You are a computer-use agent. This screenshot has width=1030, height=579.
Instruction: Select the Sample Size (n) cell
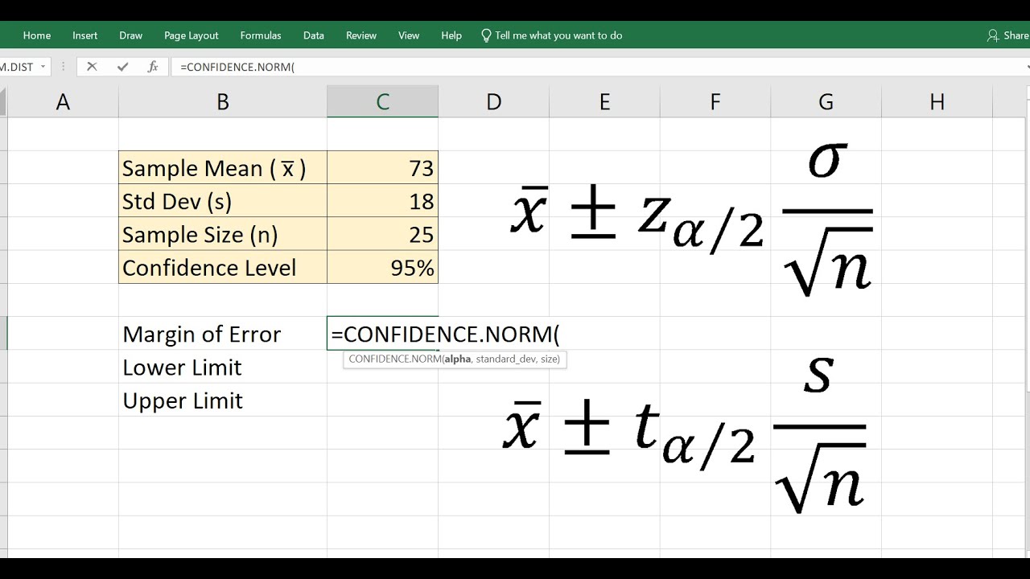click(223, 234)
